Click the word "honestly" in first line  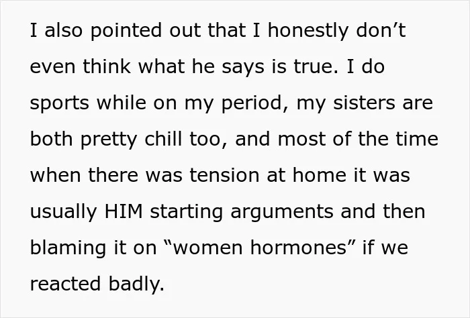point(308,31)
